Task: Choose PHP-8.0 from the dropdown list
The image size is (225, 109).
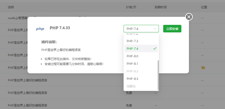Action: click(x=141, y=56)
